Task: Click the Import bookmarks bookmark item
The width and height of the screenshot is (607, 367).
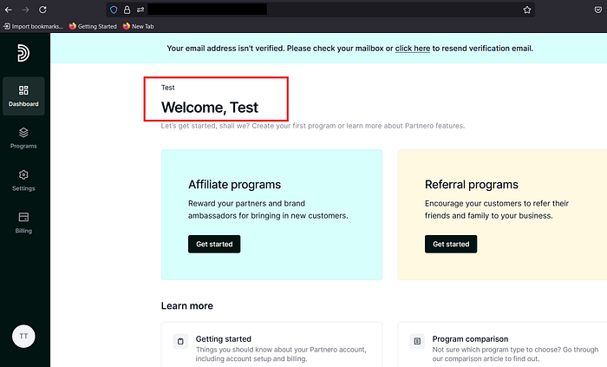Action: coord(33,26)
